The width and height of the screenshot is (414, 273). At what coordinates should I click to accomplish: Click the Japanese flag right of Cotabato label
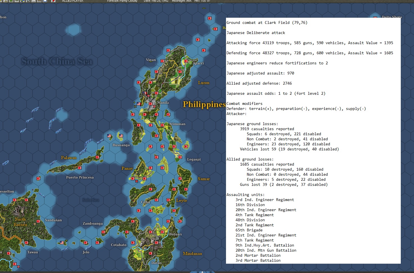click(x=133, y=243)
